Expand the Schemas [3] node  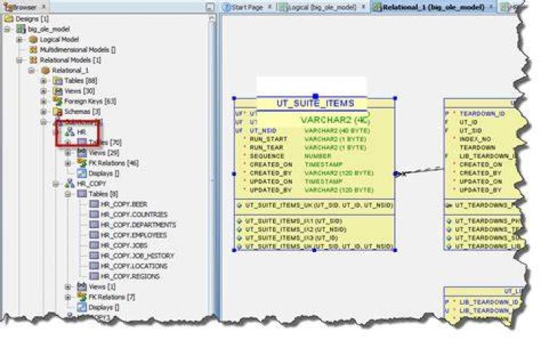pyautogui.click(x=44, y=112)
